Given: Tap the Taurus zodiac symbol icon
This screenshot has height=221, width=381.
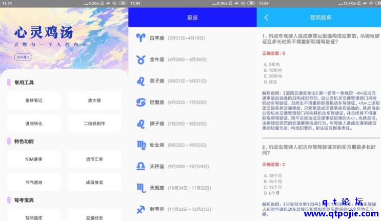Looking at the screenshot, I should [x=140, y=59].
